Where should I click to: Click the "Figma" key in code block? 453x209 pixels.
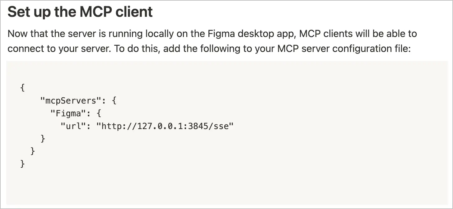click(68, 114)
